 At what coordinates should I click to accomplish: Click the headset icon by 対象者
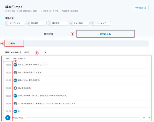tap(63, 11)
